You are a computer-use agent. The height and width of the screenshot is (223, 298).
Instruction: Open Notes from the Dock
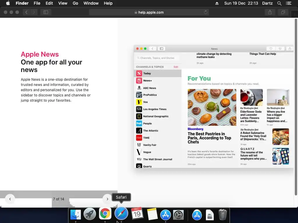click(152, 214)
